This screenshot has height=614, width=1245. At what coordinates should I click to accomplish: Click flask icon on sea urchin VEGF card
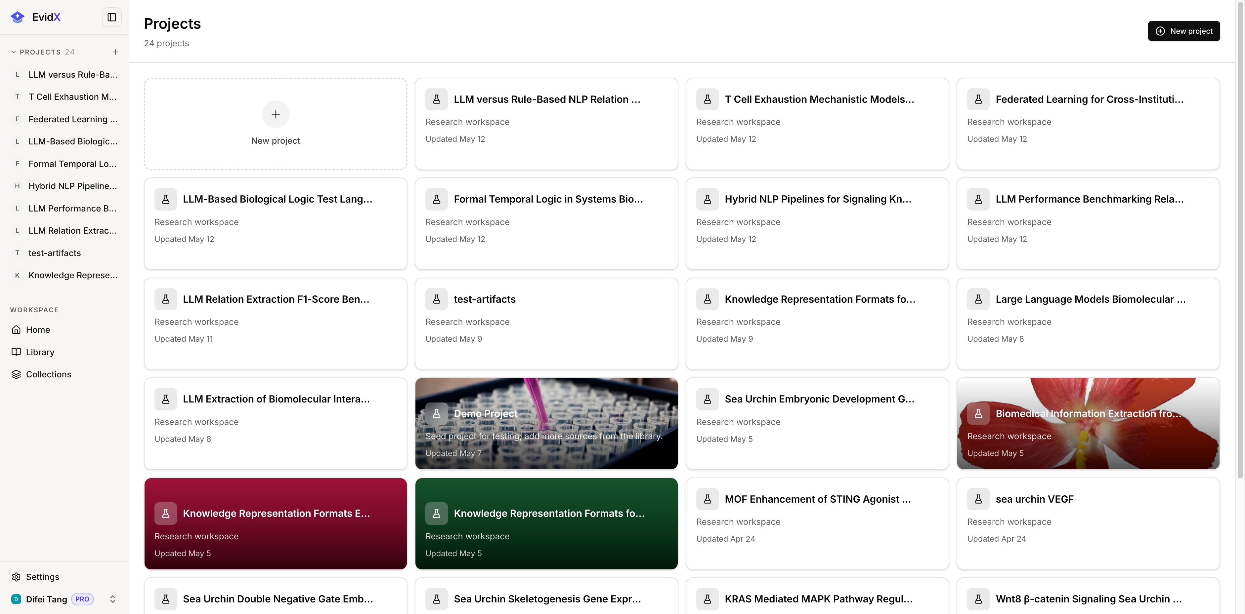978,499
